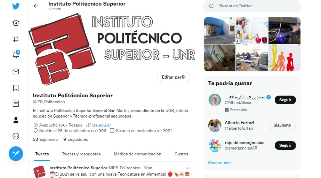Screen dimensions: 321x178
Task: Click the Twitter bird logo
Action: [16, 6]
